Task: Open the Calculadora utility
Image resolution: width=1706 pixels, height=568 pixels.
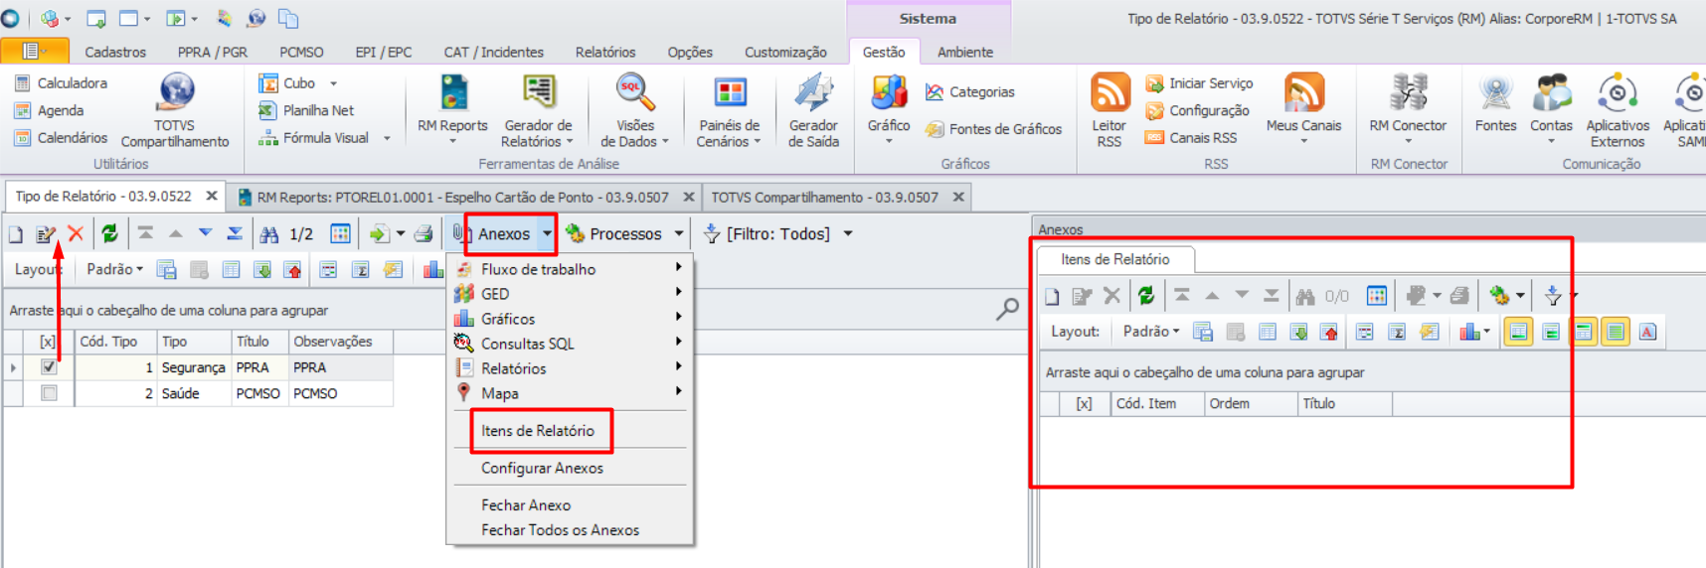Action: pos(62,83)
